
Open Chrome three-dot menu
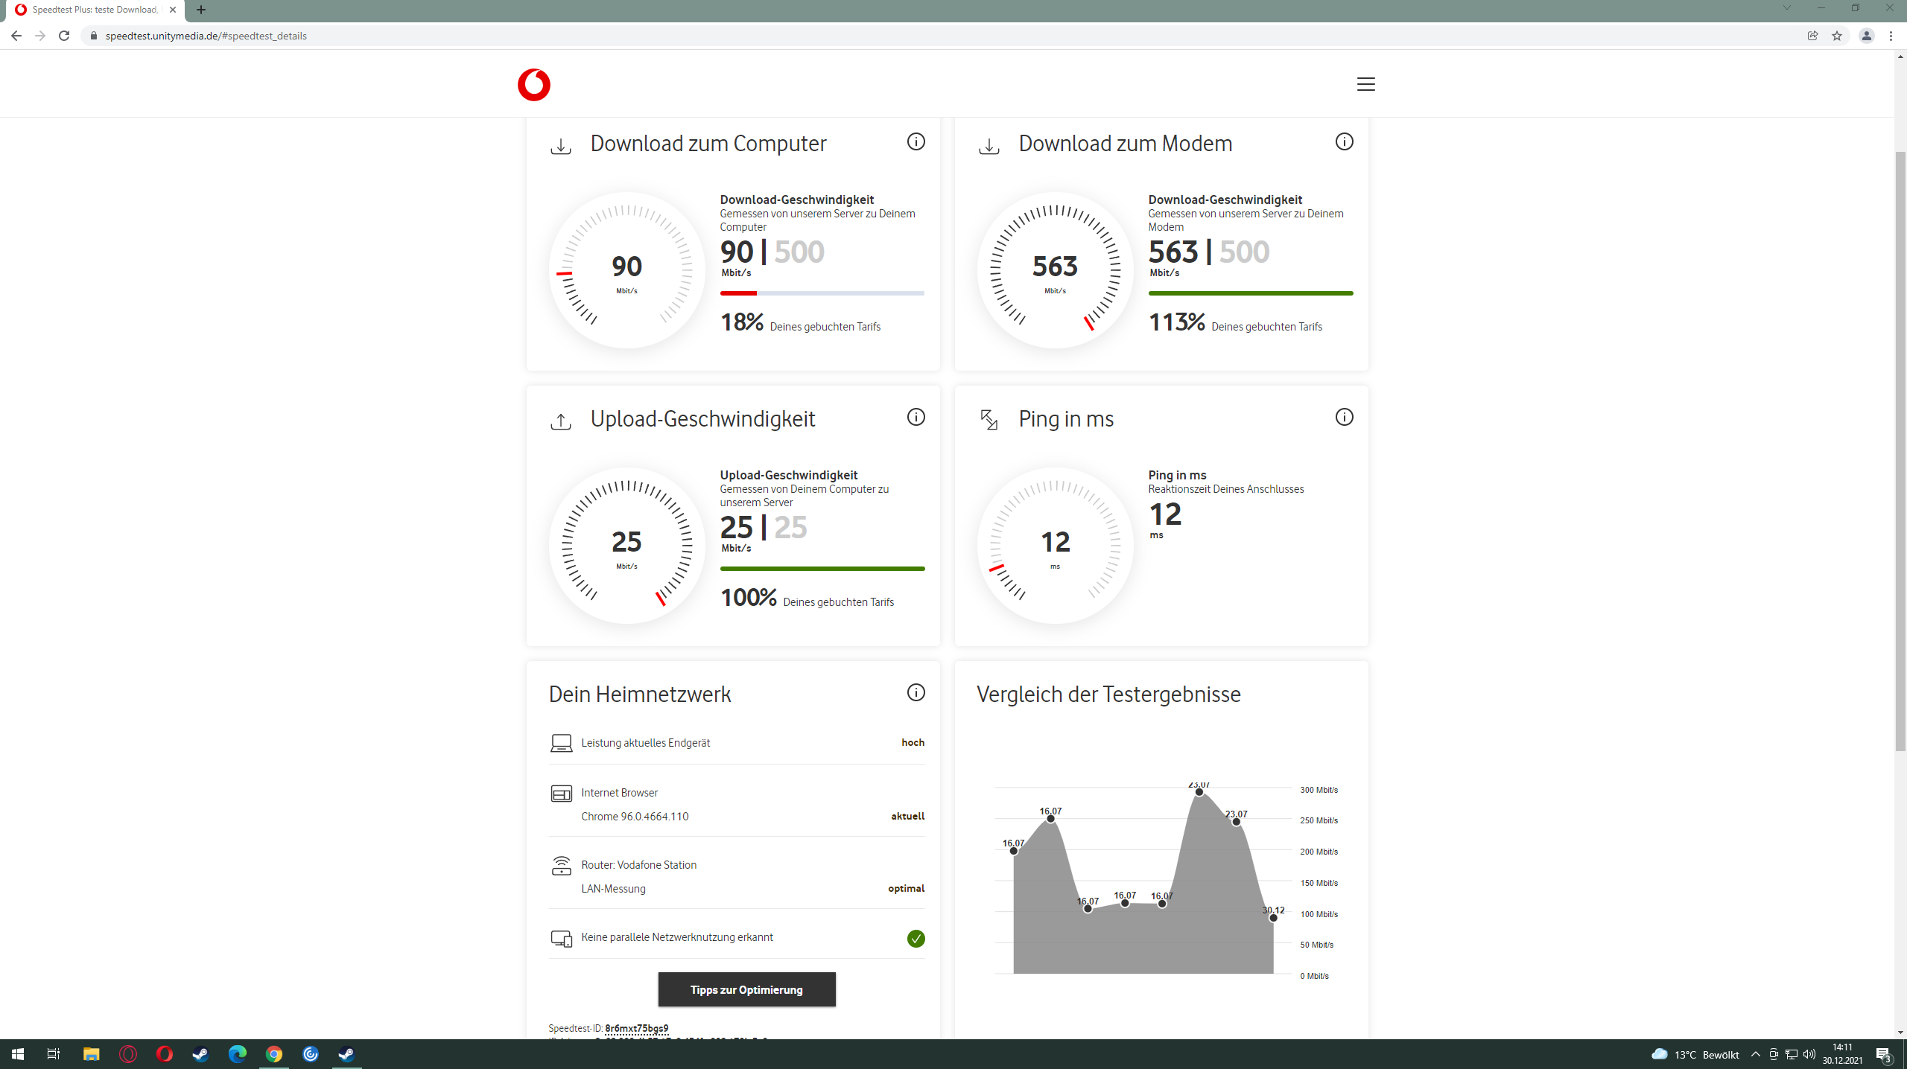pos(1891,36)
